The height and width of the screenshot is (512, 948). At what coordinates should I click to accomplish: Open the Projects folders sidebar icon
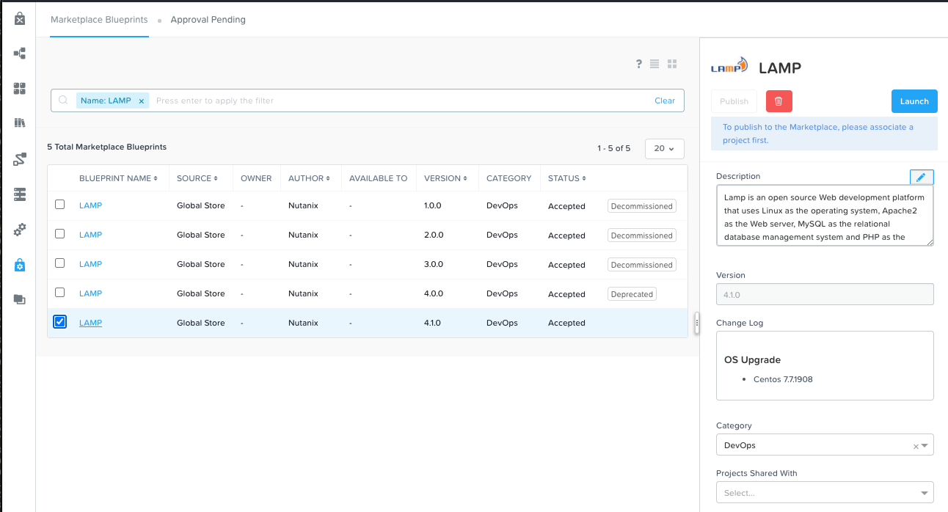coord(20,299)
